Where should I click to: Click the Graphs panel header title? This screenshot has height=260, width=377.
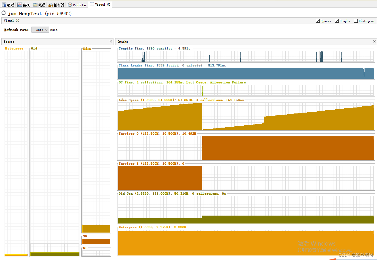tap(123, 42)
